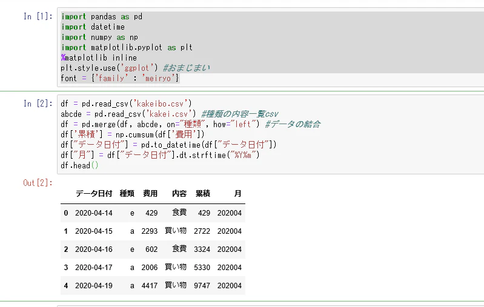Click the row index 3

(66, 268)
